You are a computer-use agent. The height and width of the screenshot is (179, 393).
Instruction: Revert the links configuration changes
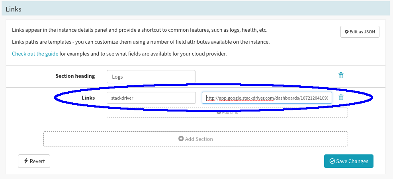tap(34, 161)
